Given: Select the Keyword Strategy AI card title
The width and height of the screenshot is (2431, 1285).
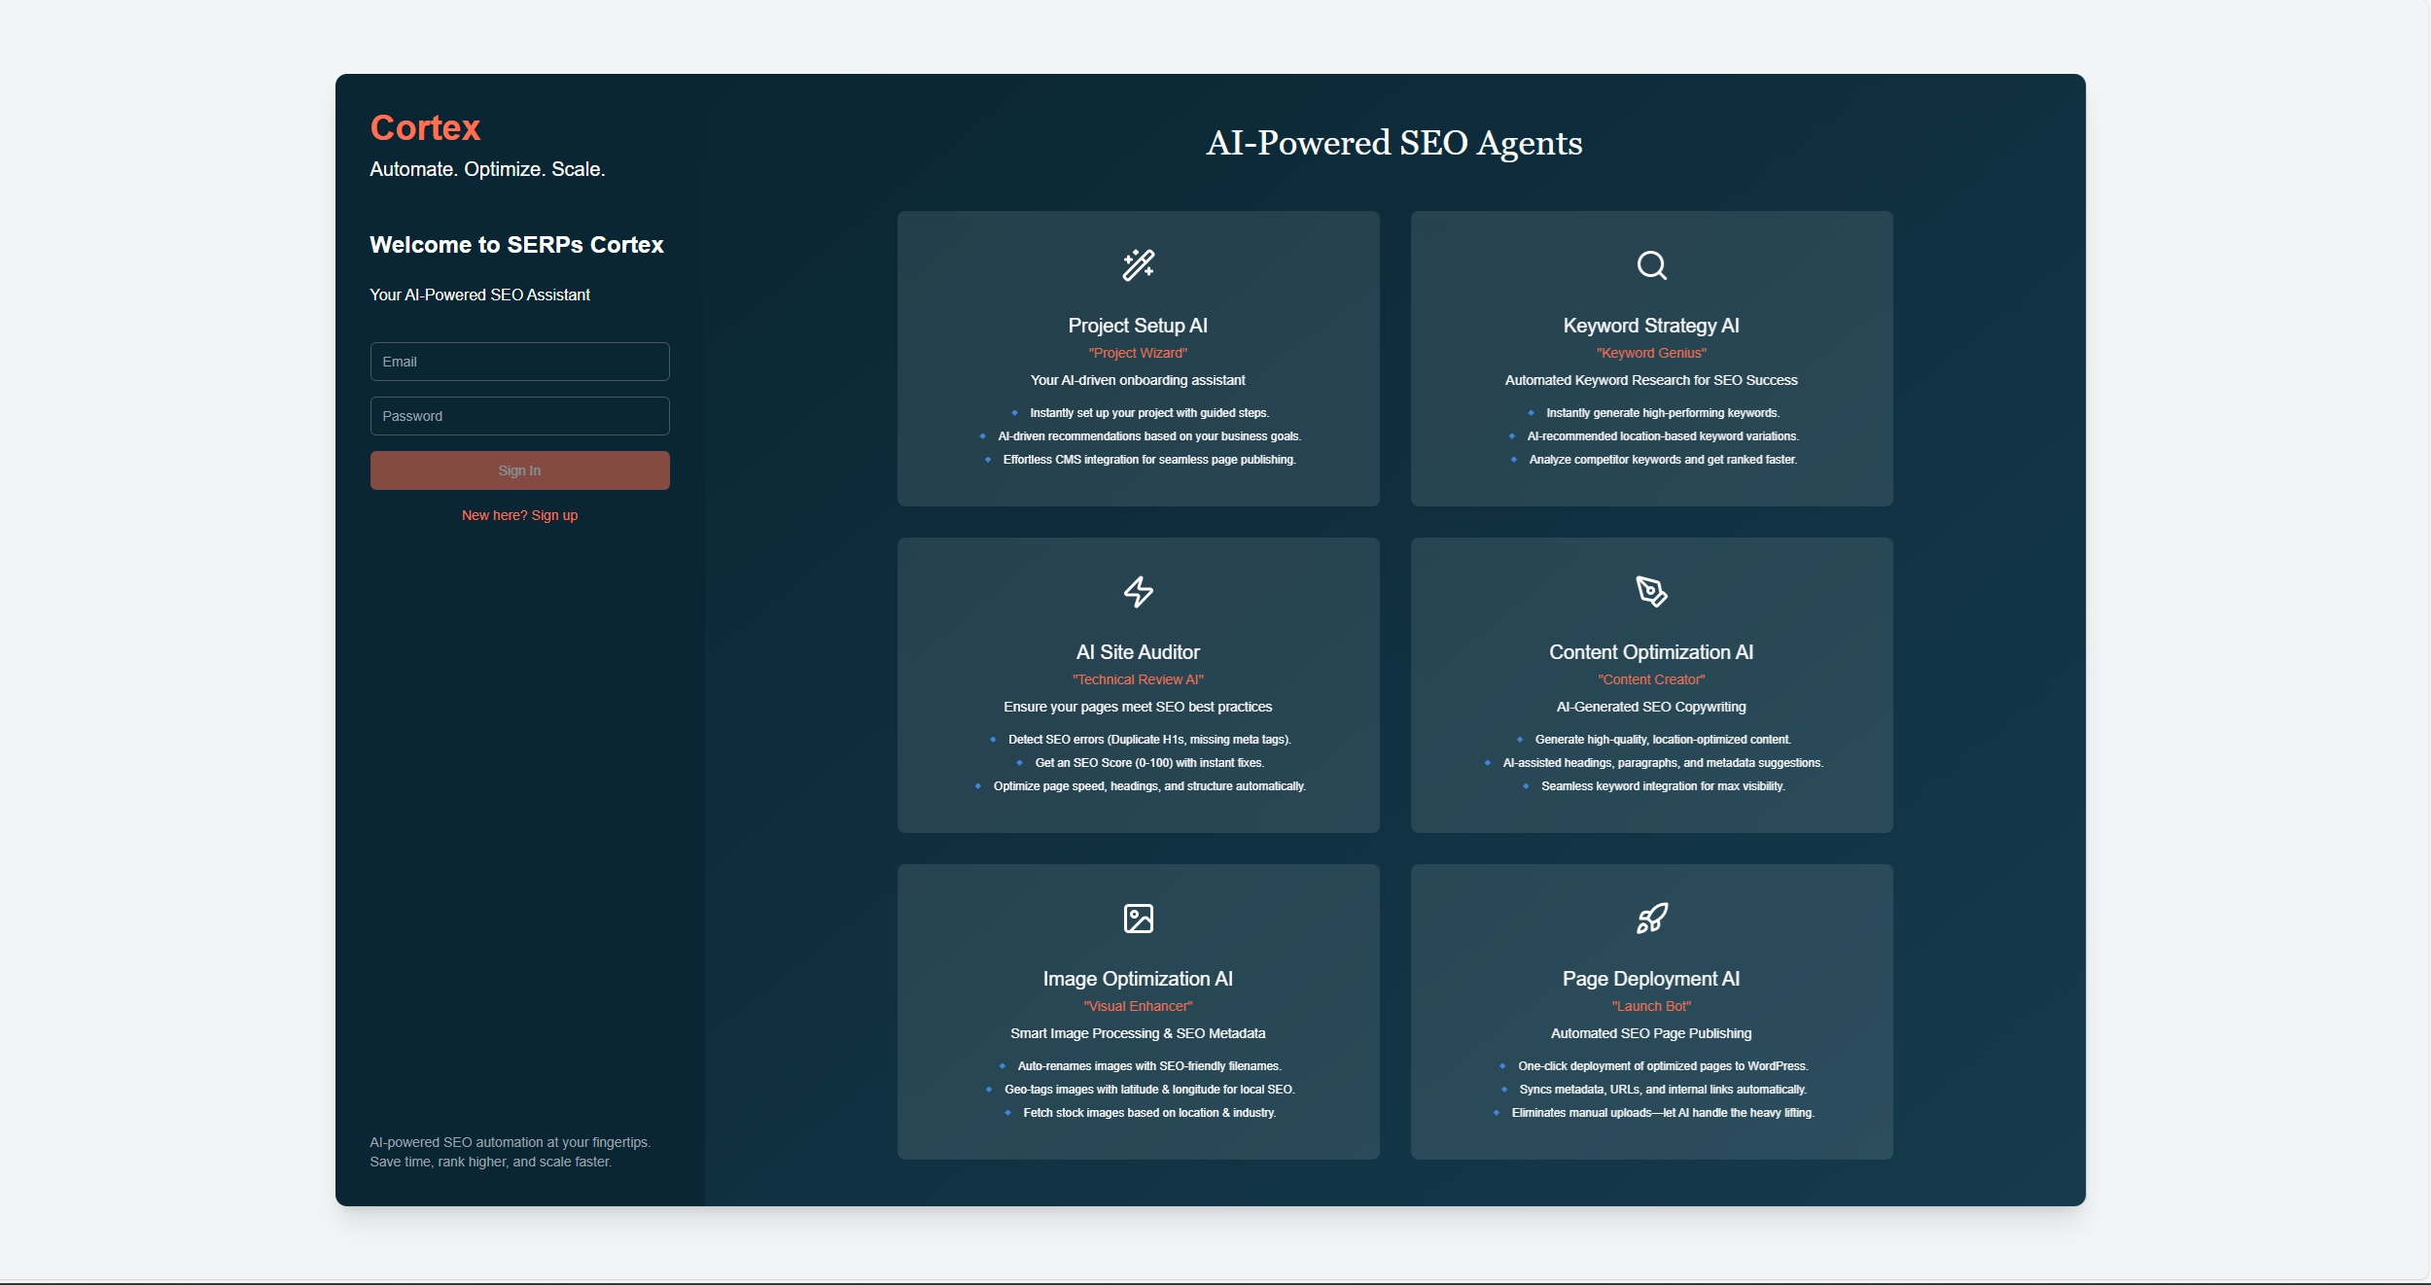Looking at the screenshot, I should click(x=1651, y=326).
